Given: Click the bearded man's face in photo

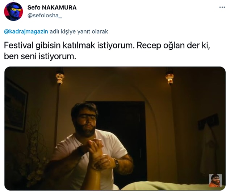Looking at the screenshot, I should pyautogui.click(x=86, y=121).
